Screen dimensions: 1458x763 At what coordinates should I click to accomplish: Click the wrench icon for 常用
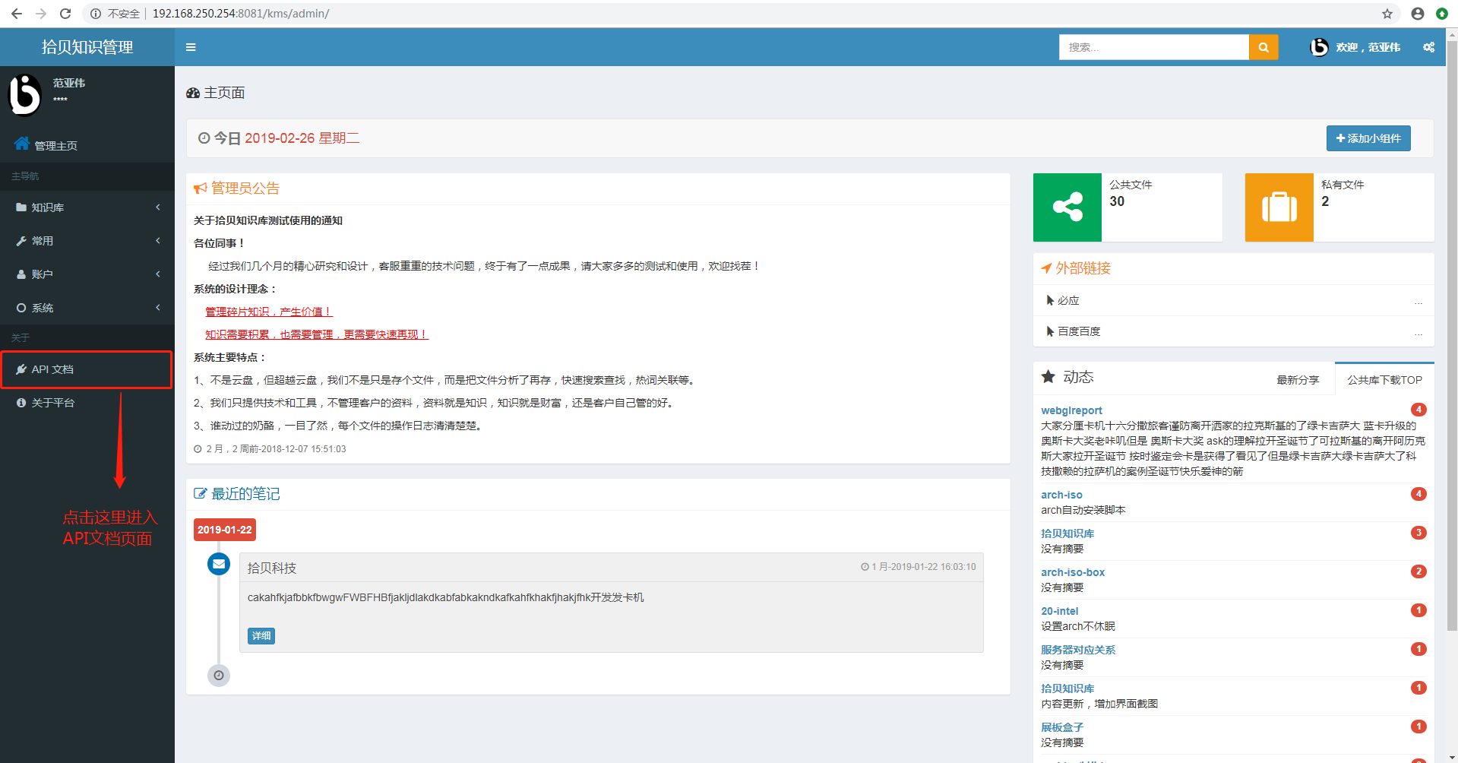(x=21, y=241)
